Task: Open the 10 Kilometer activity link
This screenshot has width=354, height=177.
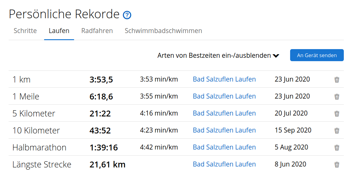Action: point(224,130)
